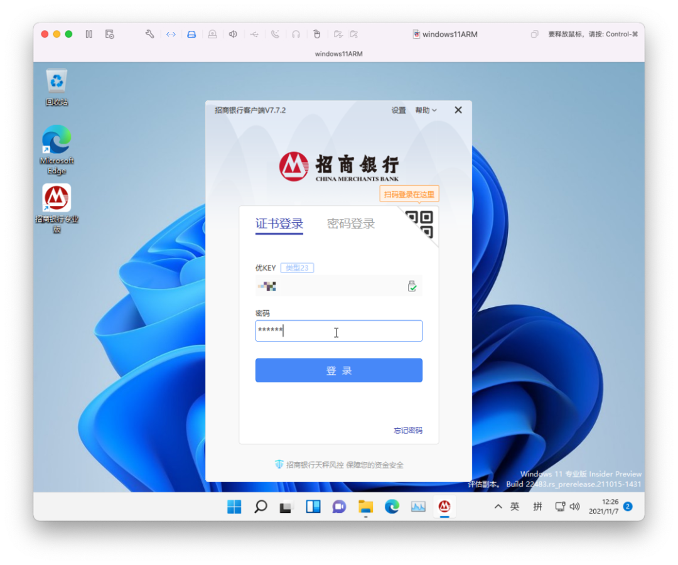The height and width of the screenshot is (565, 678).
Task: Click China Merchants Bank taskbar icon
Action: tap(444, 507)
